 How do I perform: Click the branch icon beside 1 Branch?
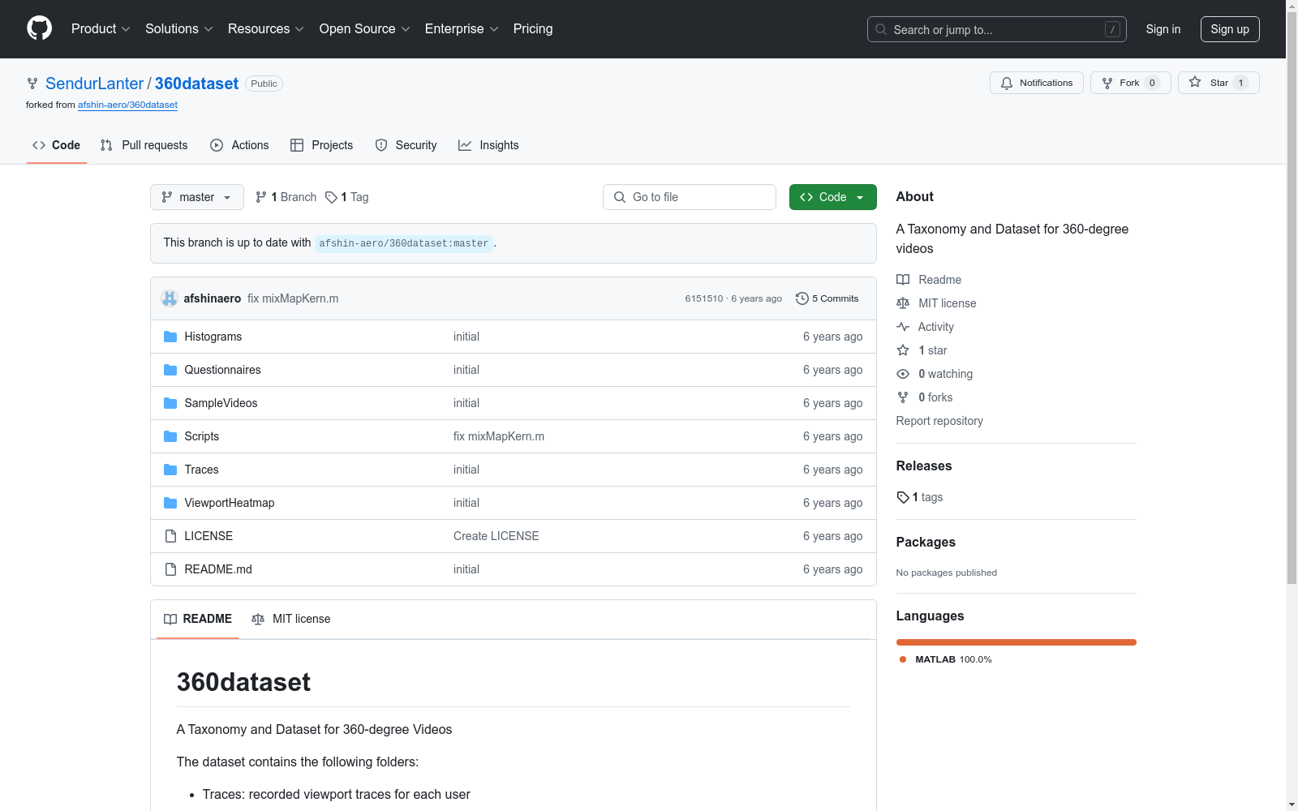[x=261, y=197]
